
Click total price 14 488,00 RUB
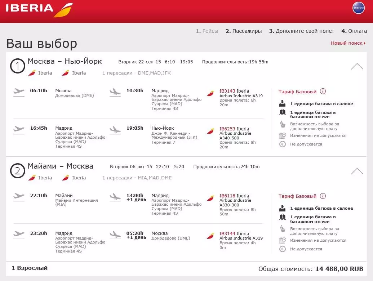click(x=339, y=269)
